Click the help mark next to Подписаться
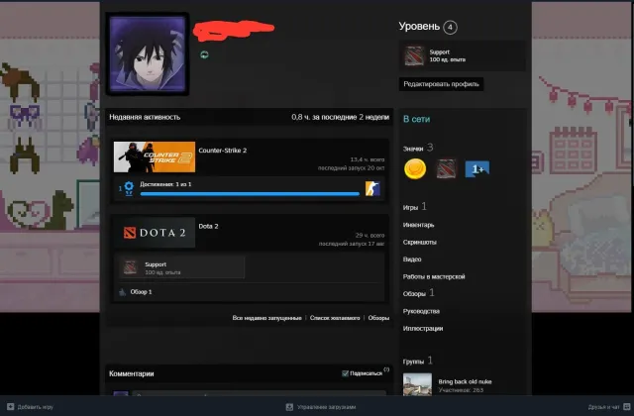The width and height of the screenshot is (634, 416). point(386,369)
